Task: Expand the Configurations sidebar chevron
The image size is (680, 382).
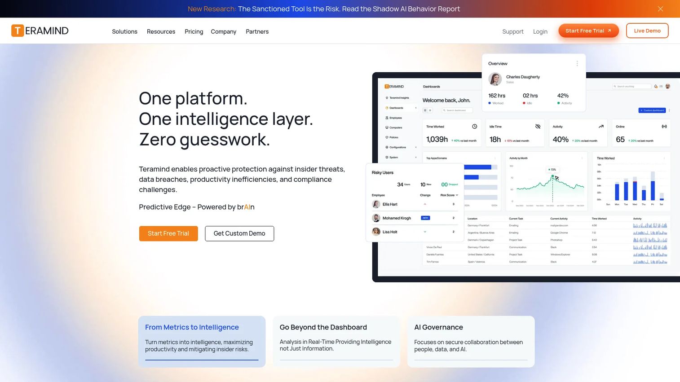Action: [x=416, y=147]
